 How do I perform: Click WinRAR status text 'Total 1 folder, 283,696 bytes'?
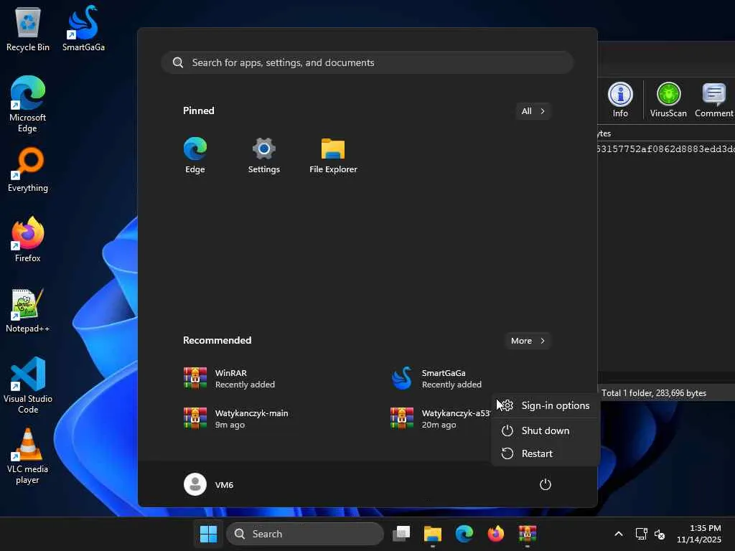click(654, 393)
